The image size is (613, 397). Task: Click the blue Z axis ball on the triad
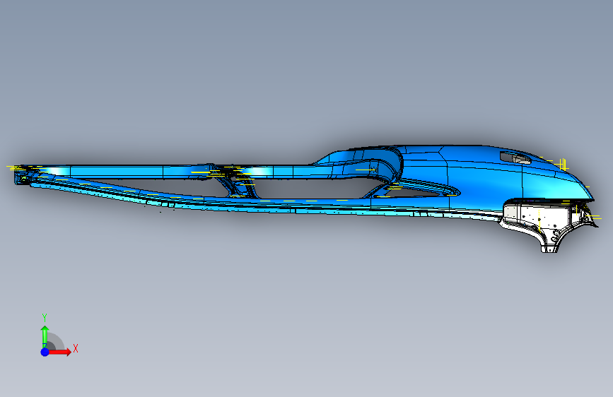[x=45, y=352]
